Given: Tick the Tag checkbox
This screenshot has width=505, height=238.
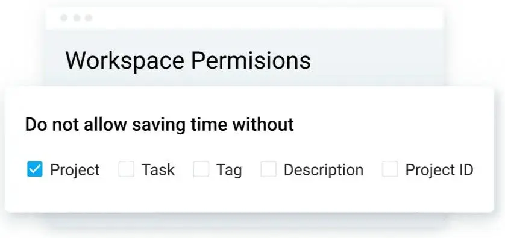Looking at the screenshot, I should 201,169.
